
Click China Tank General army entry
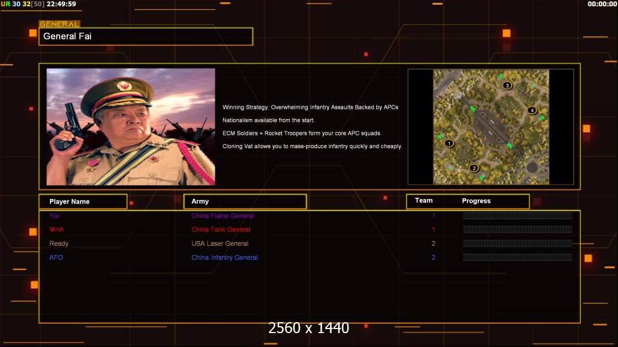coord(221,230)
